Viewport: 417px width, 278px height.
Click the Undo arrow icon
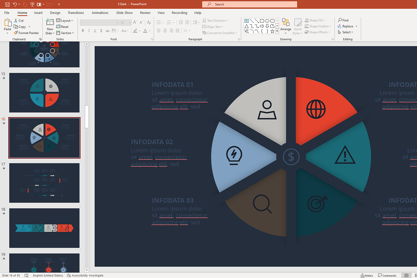tap(15, 5)
